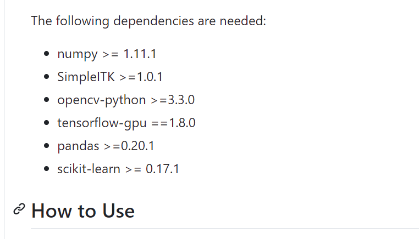This screenshot has width=419, height=239.
Task: Click the version number 3.3.0
Action: click(181, 100)
